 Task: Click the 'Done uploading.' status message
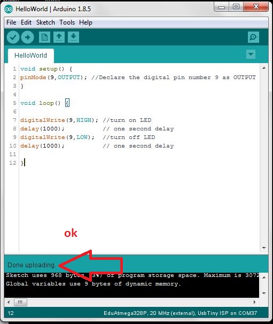click(x=32, y=265)
